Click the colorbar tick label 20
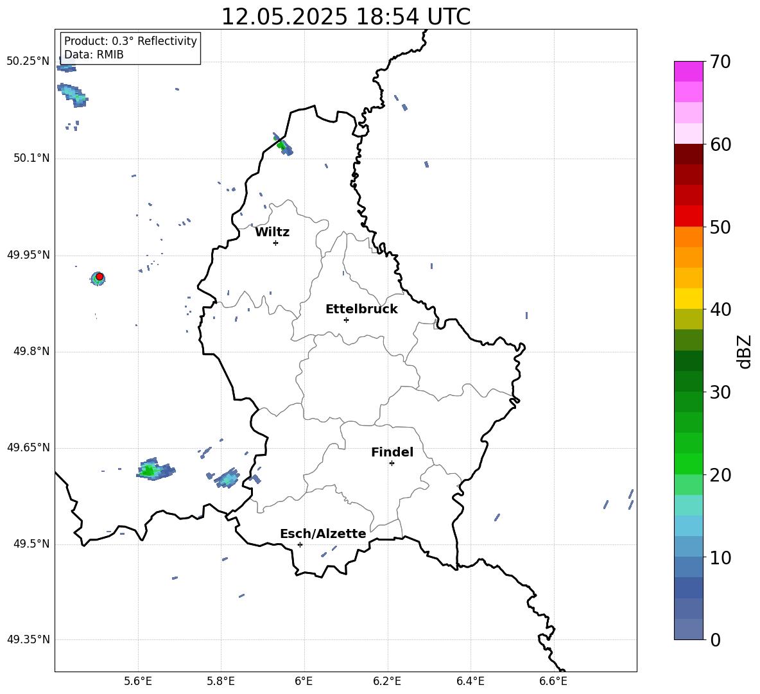Image resolution: width=760 pixels, height=694 pixels. (721, 475)
